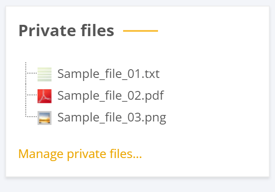Image resolution: width=275 pixels, height=192 pixels.
Task: Click the text file icon beside Sample_file_01.txt
Action: coord(45,74)
